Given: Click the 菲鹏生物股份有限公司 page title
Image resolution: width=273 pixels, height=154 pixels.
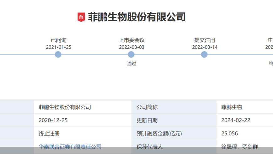Looking at the screenshot, I should [137, 17].
